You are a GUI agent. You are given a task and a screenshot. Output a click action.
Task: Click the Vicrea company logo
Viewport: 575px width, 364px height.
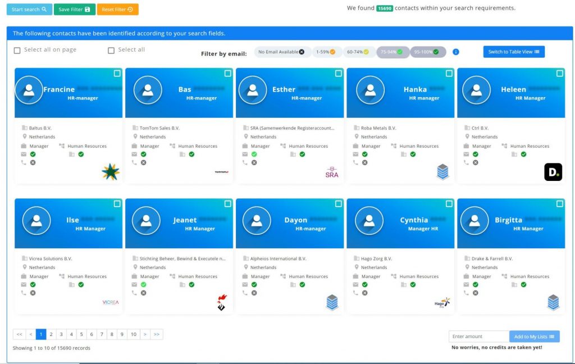[111, 302]
